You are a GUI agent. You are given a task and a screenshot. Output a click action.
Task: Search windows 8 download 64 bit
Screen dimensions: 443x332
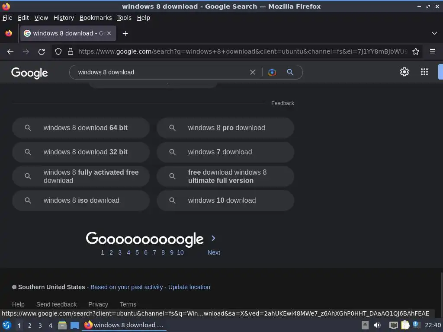tap(81, 128)
